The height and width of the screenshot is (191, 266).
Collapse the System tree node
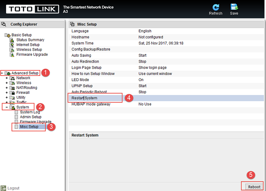tap(6, 107)
